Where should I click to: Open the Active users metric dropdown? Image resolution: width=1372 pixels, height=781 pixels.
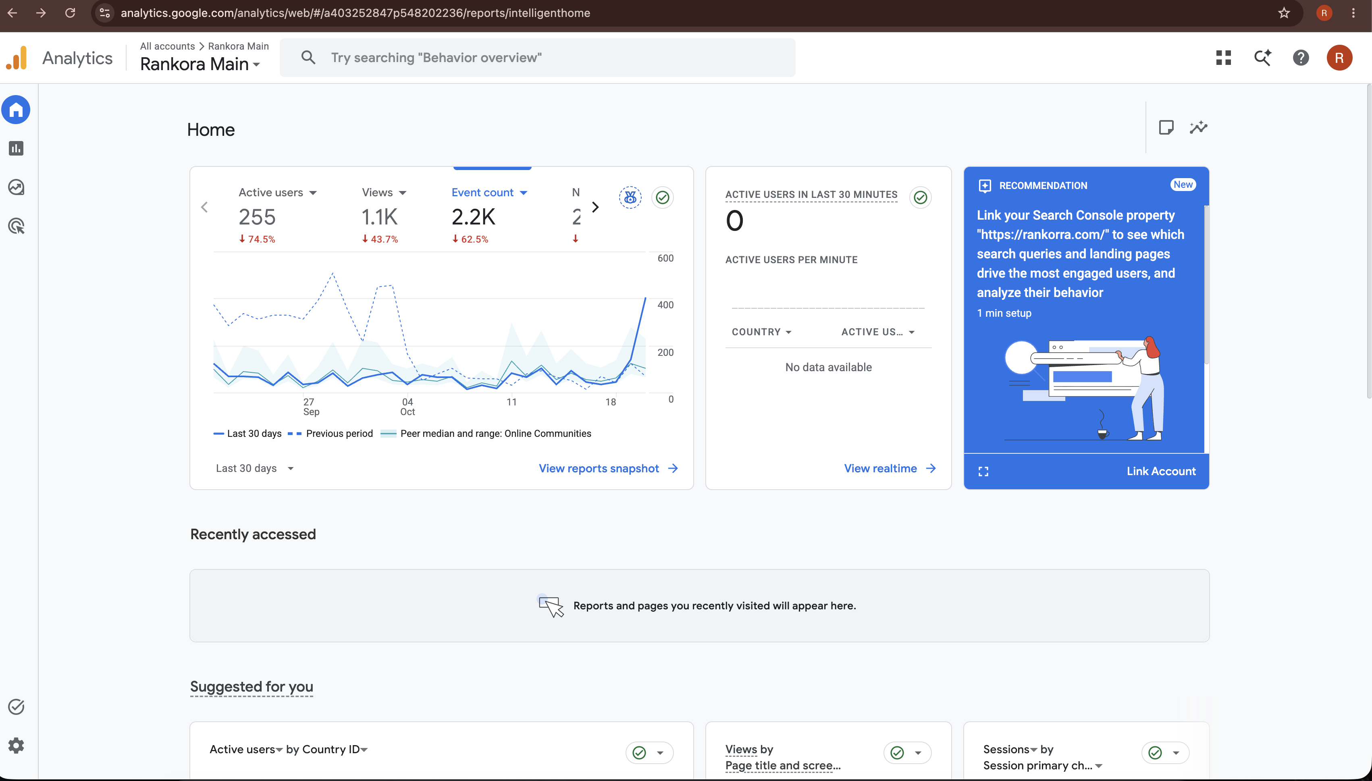pos(277,192)
